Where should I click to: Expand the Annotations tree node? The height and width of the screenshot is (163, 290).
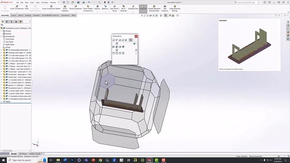1,36
